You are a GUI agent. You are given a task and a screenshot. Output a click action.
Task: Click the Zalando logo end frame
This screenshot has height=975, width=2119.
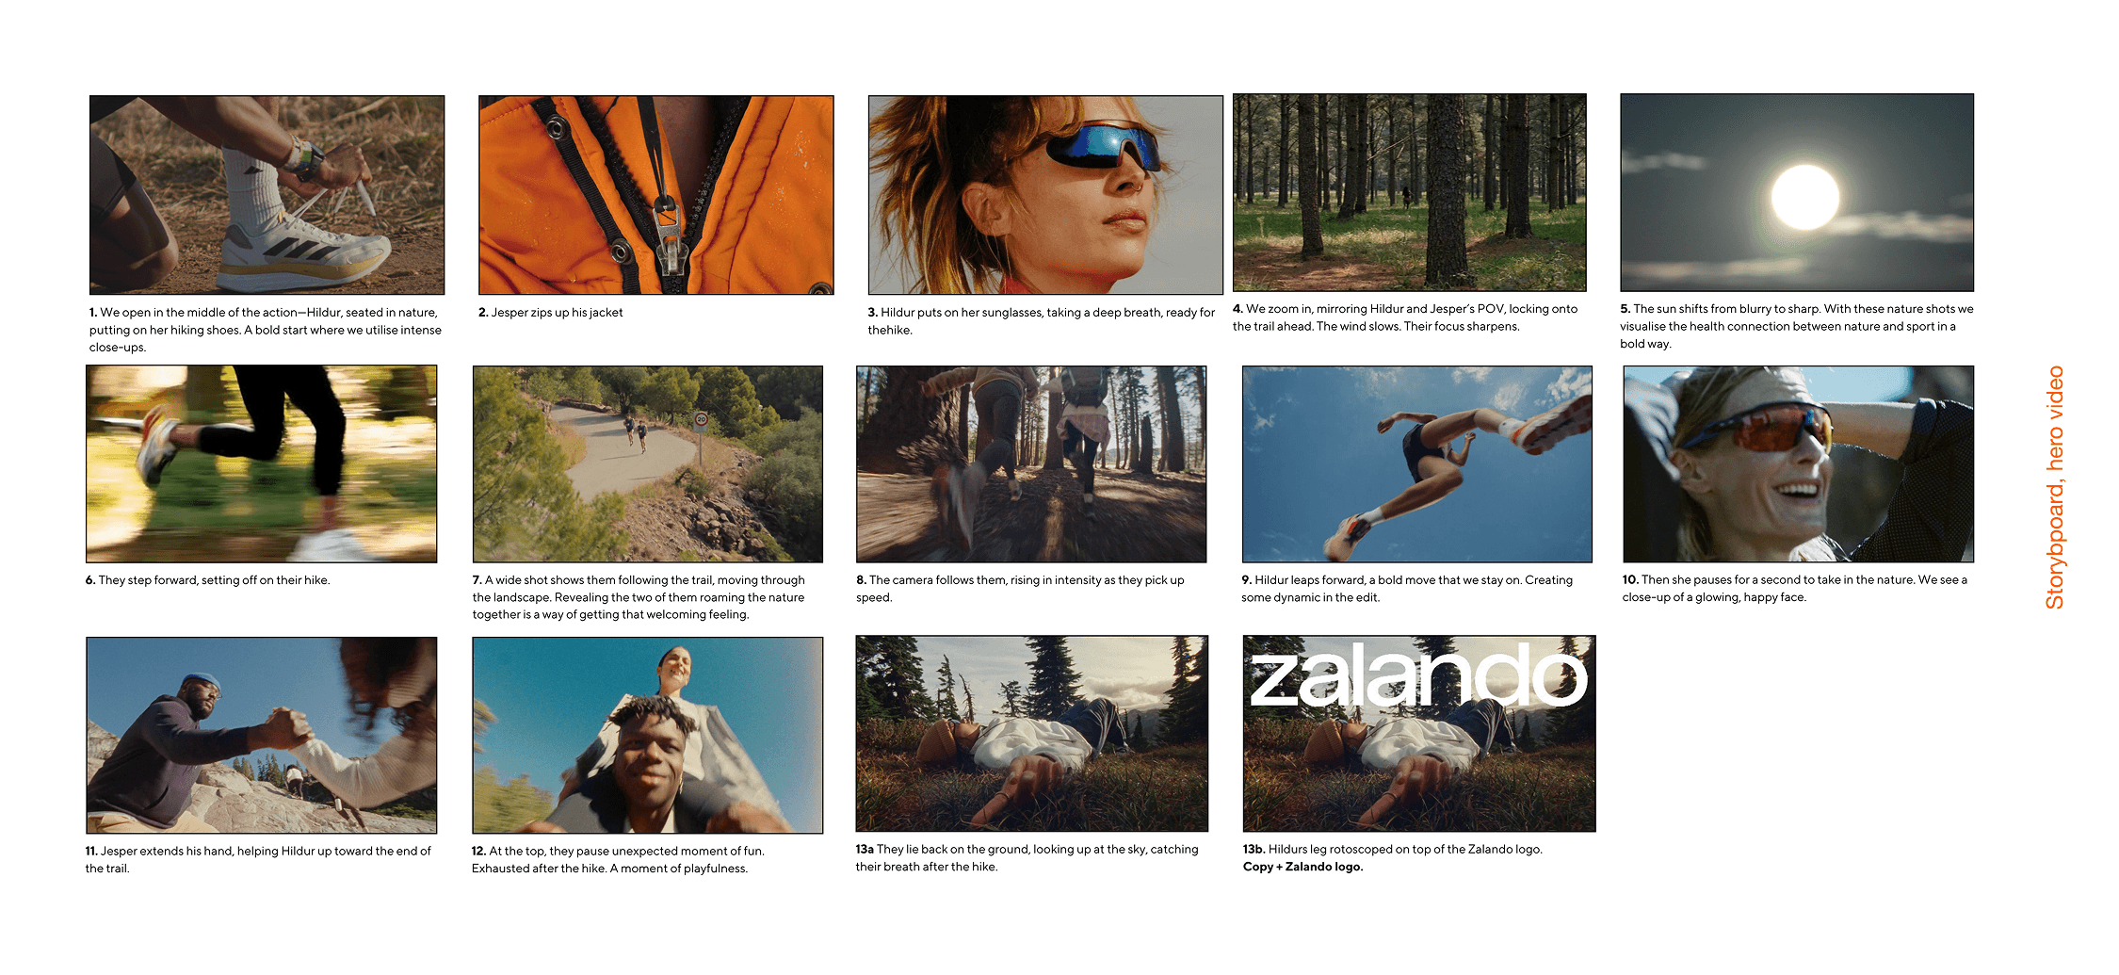(x=1419, y=734)
